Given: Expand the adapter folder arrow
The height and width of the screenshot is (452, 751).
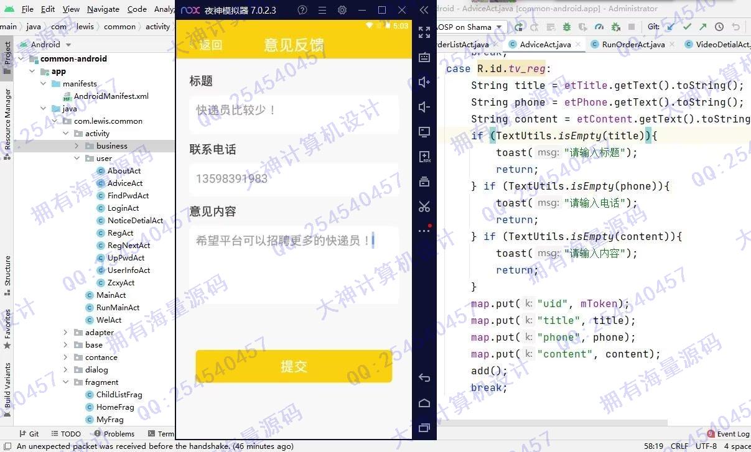Looking at the screenshot, I should (x=66, y=333).
